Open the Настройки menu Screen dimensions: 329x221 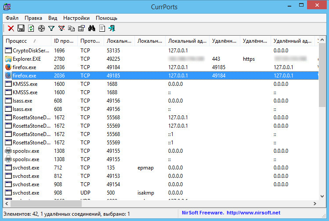click(x=76, y=18)
